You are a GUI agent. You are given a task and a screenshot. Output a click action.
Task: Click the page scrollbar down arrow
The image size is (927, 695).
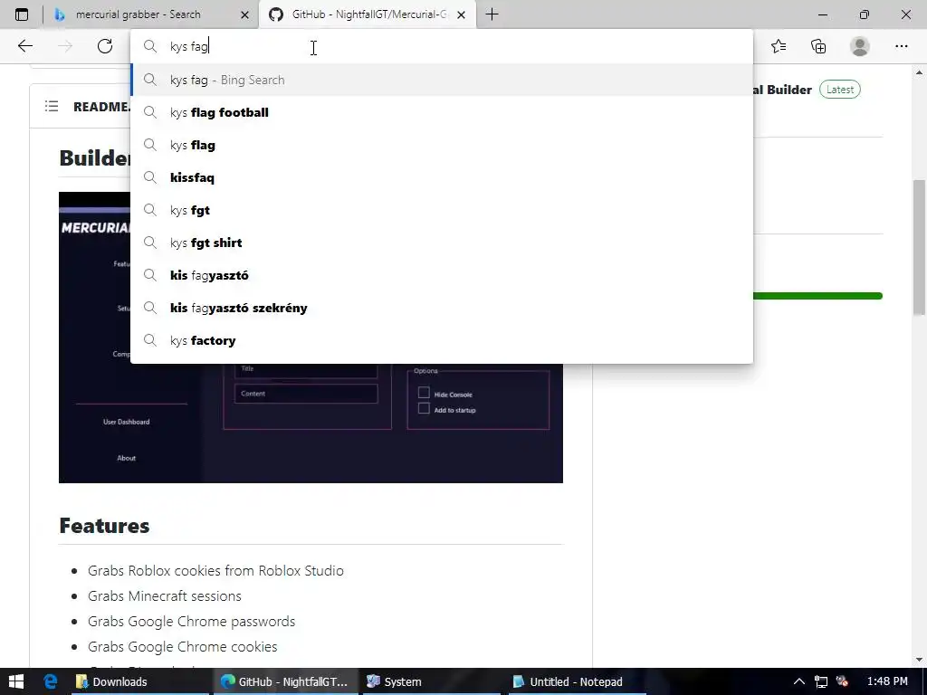point(919,660)
